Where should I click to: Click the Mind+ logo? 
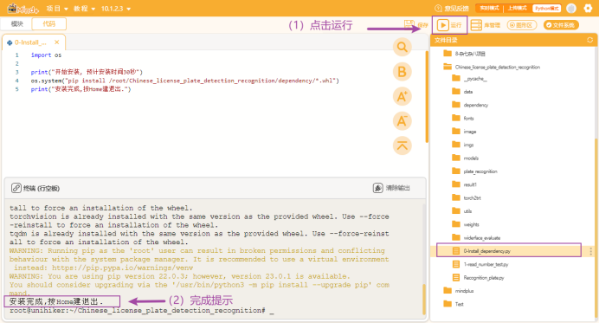pyautogui.click(x=23, y=9)
